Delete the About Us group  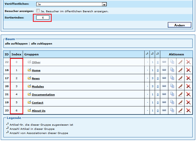click(188, 111)
